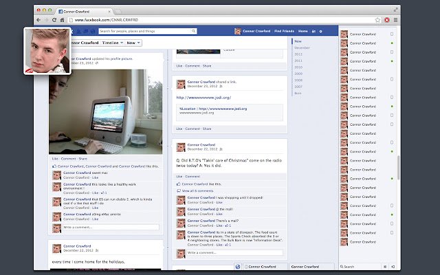This screenshot has width=440, height=275.
Task: Click the 'Search for people, places and things' field
Action: click(x=148, y=31)
